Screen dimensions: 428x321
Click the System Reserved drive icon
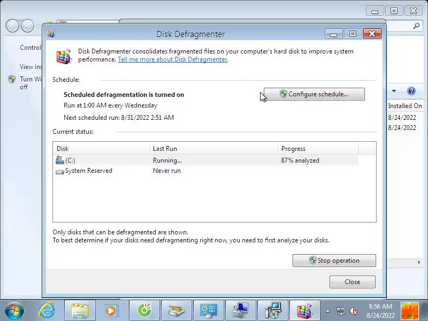[x=60, y=172]
